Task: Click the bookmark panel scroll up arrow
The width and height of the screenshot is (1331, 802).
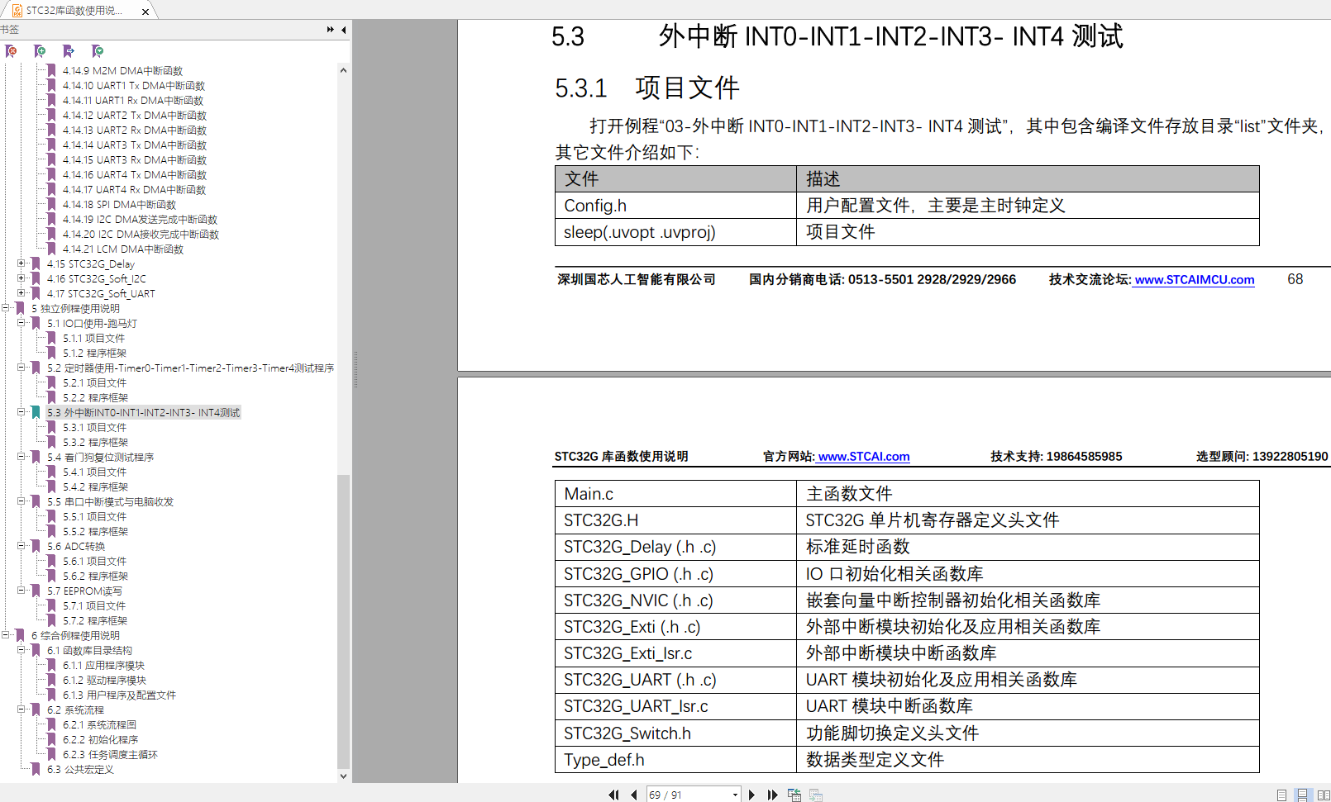Action: 343,71
